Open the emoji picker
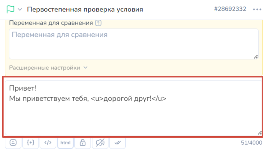 pos(13,143)
